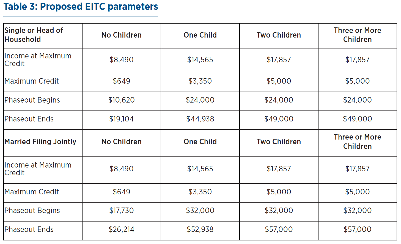Click 'Two Children' header in Married Filing Jointly row
401x244 pixels.
279,142
